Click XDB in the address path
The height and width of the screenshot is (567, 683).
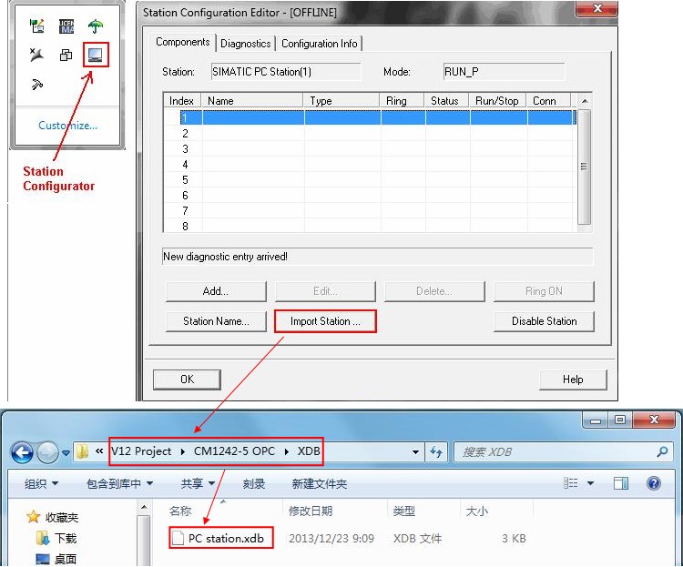(x=309, y=451)
